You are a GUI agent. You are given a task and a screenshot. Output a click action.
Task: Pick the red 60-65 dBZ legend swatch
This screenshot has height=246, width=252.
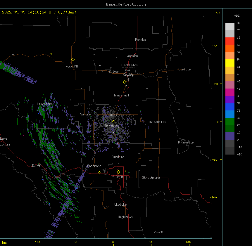click(230, 41)
